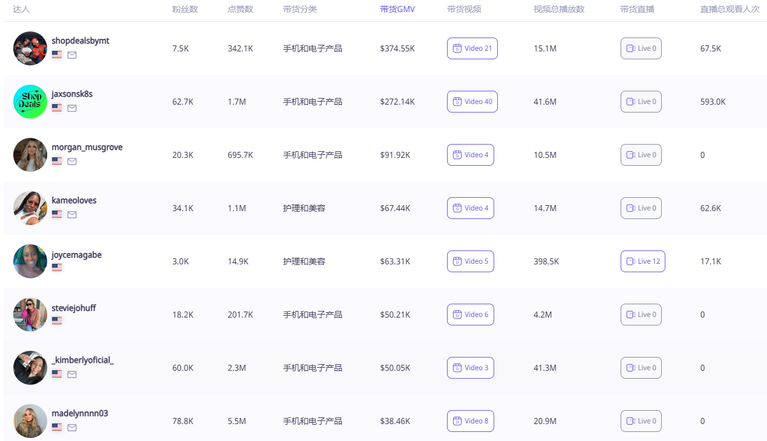Open Video 21 for shopdealsbymt
The height and width of the screenshot is (441, 767).
coord(472,48)
